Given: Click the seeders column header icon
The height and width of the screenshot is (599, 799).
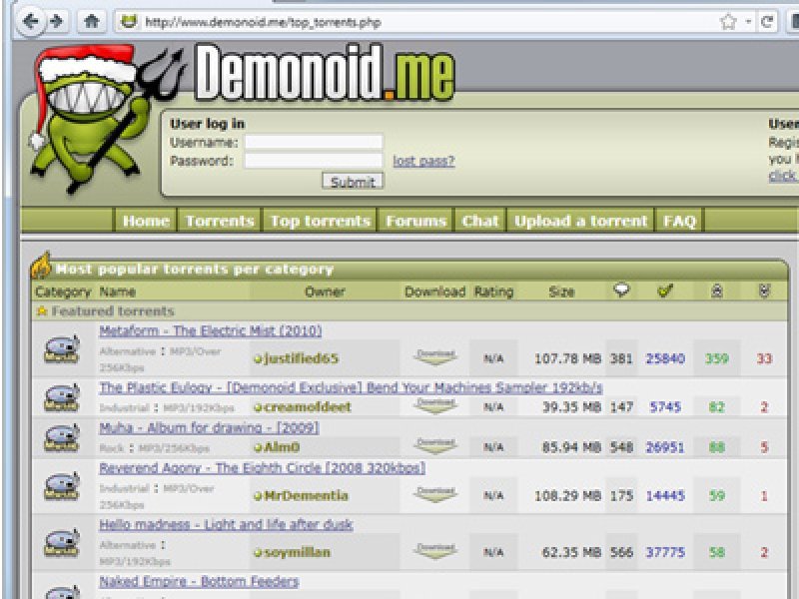Looking at the screenshot, I should pyautogui.click(x=717, y=291).
